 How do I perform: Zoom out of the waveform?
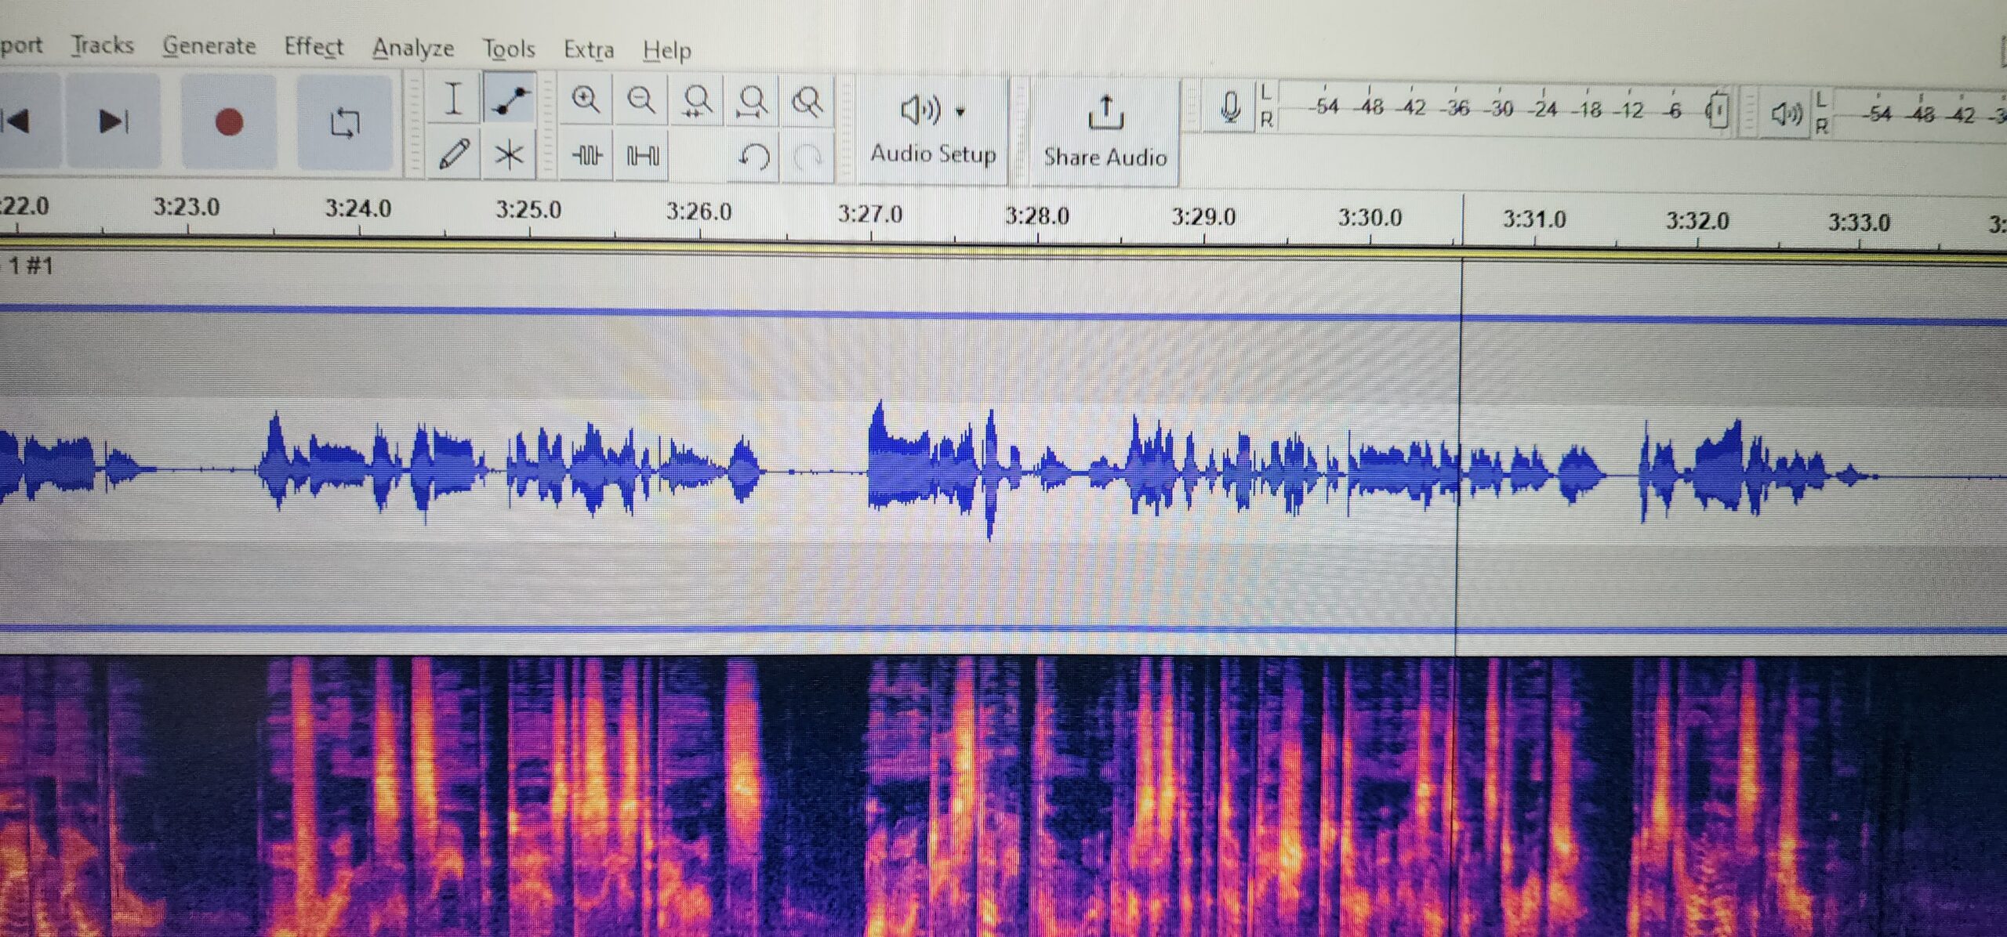coord(641,100)
